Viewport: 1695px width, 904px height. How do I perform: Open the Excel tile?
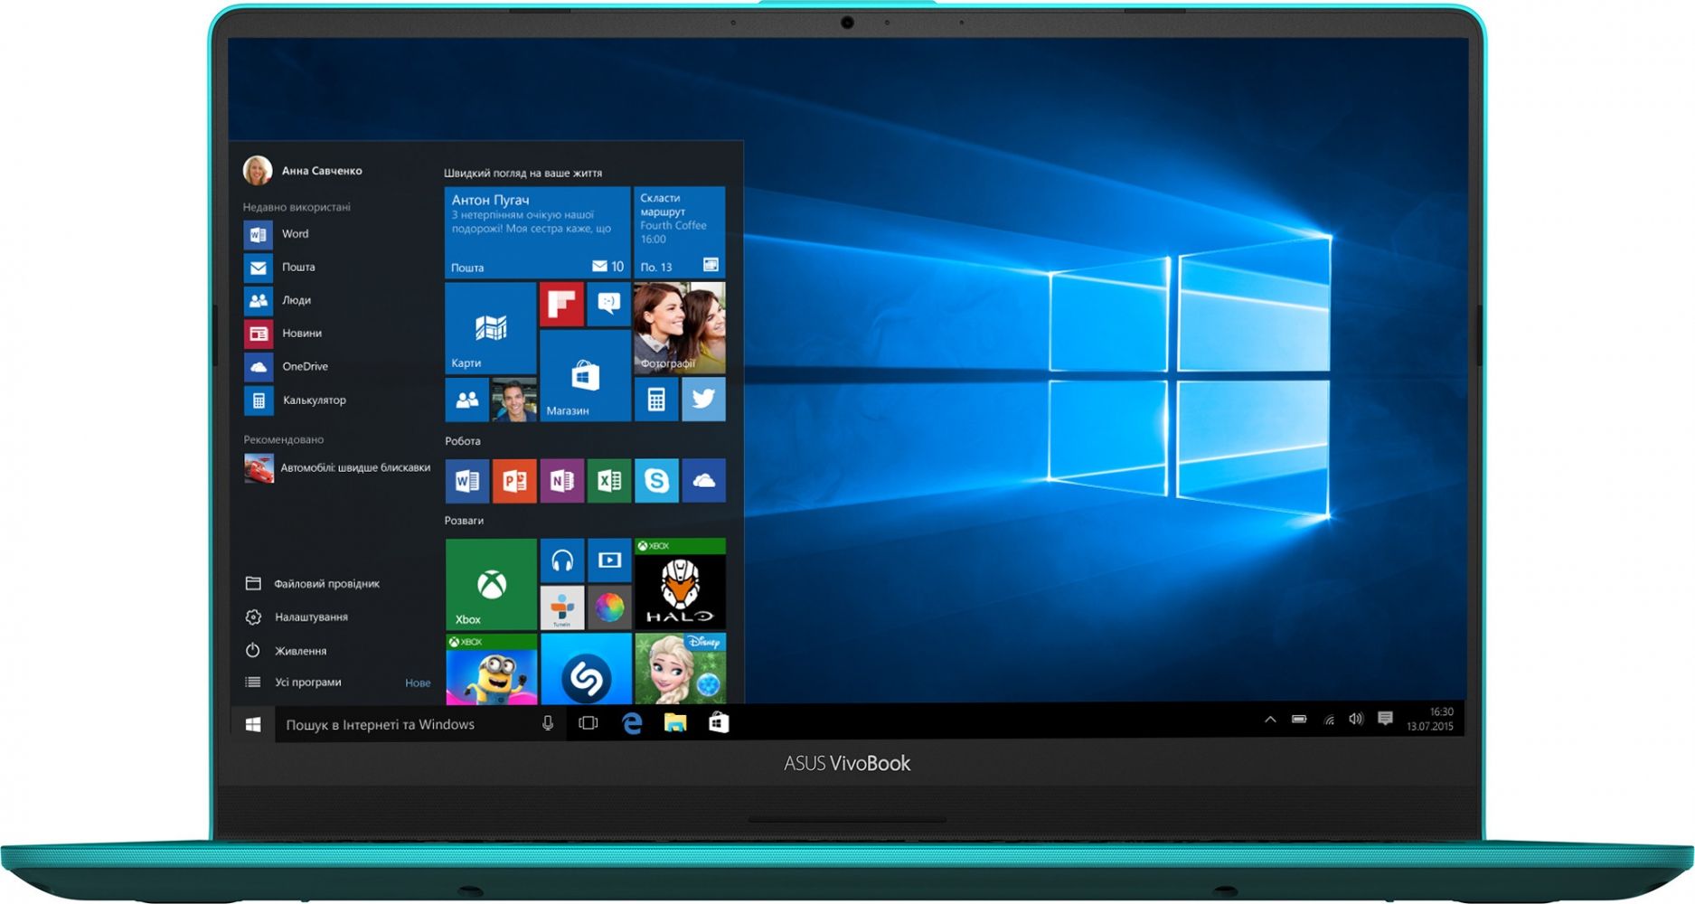tap(608, 481)
